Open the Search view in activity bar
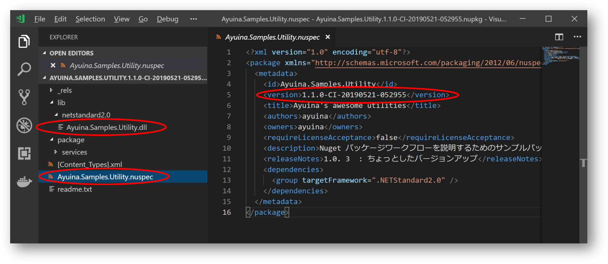608x264 pixels. click(x=24, y=69)
